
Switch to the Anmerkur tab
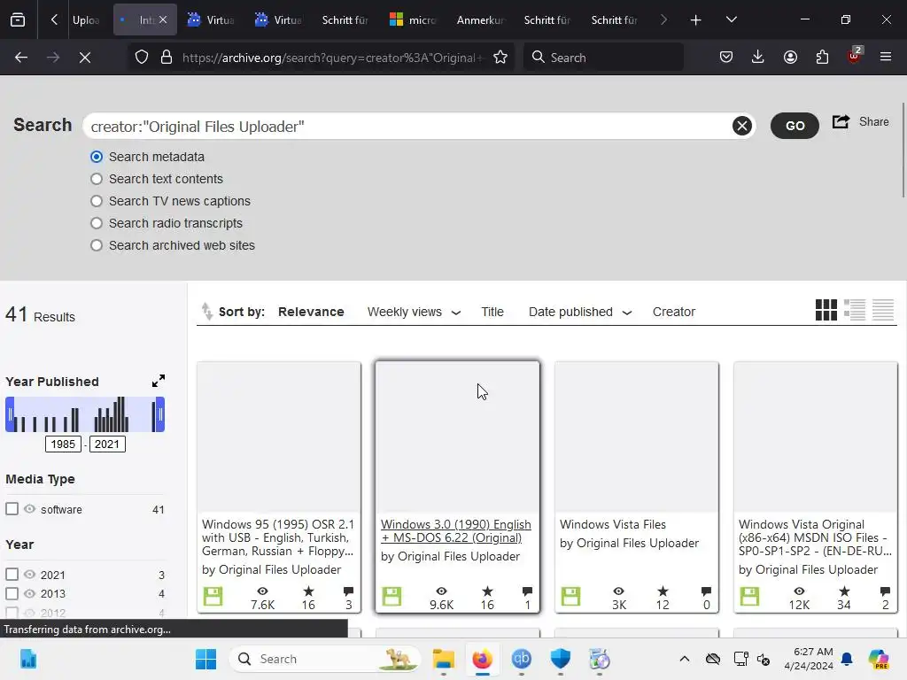tap(480, 20)
